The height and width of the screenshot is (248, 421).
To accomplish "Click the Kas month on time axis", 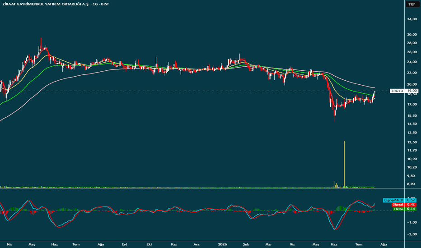I will pyautogui.click(x=174, y=244).
